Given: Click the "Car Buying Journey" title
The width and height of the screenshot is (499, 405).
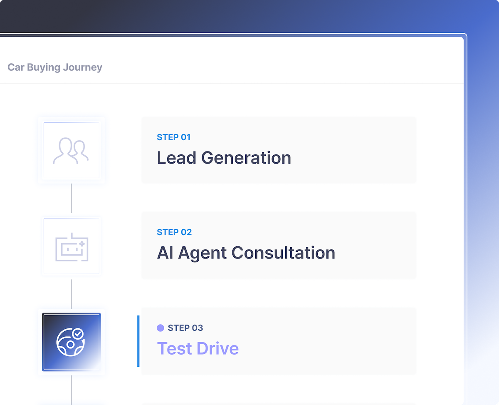Looking at the screenshot, I should [x=55, y=67].
